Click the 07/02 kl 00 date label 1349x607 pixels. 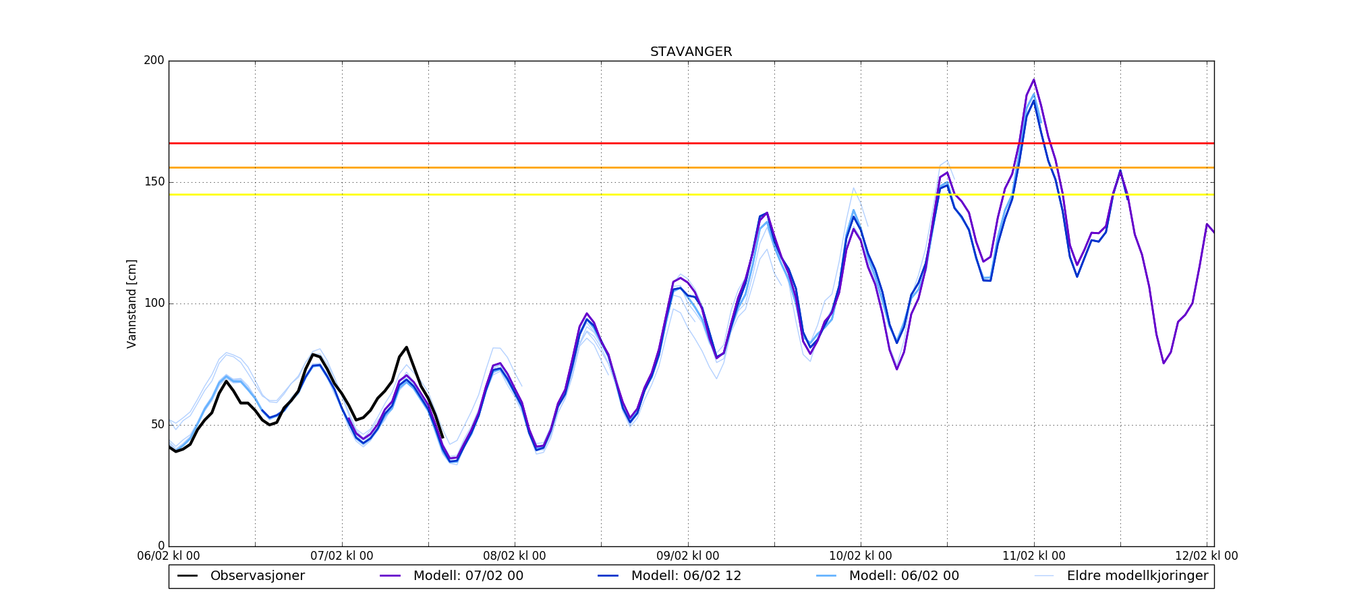pos(342,556)
